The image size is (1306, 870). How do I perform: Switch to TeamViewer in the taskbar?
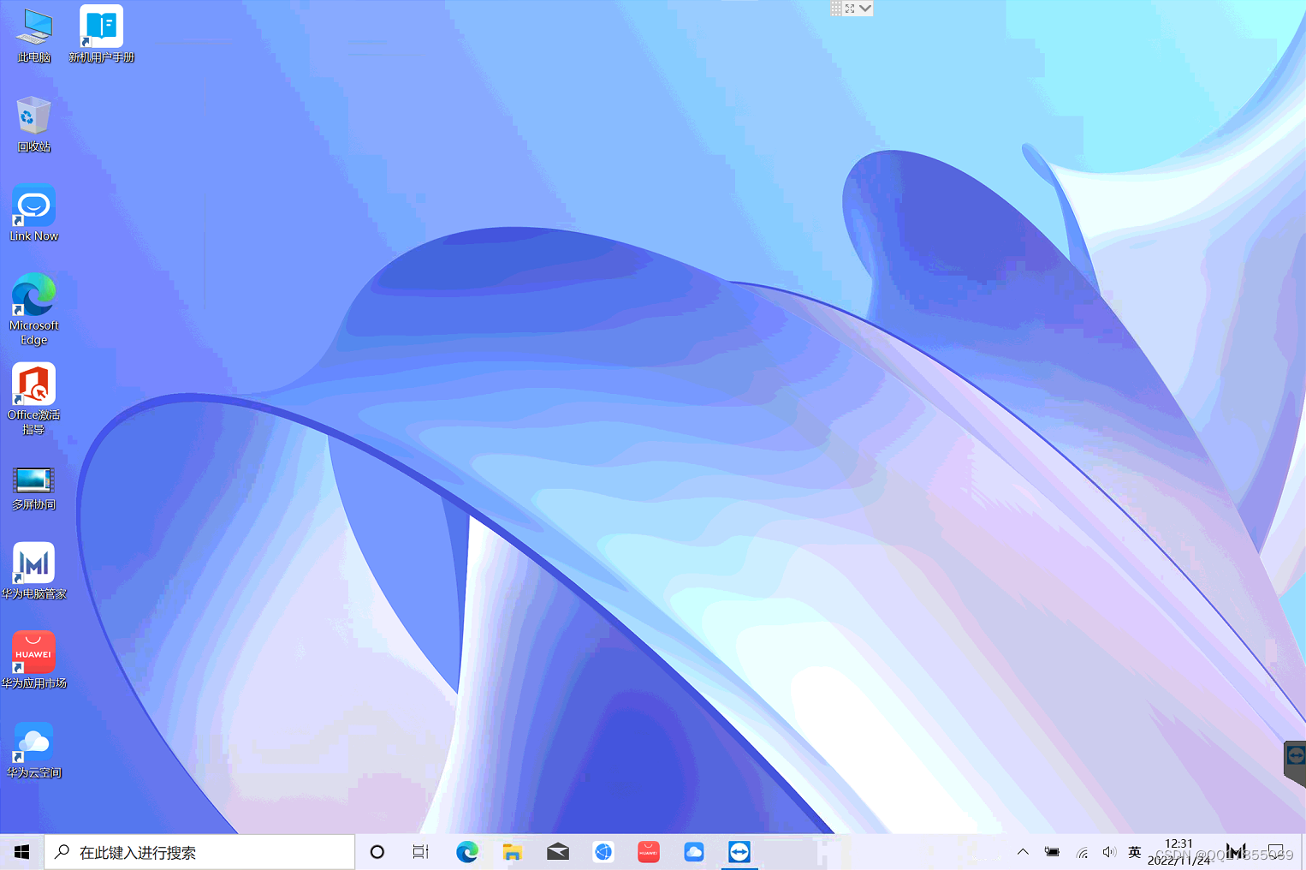click(x=739, y=852)
